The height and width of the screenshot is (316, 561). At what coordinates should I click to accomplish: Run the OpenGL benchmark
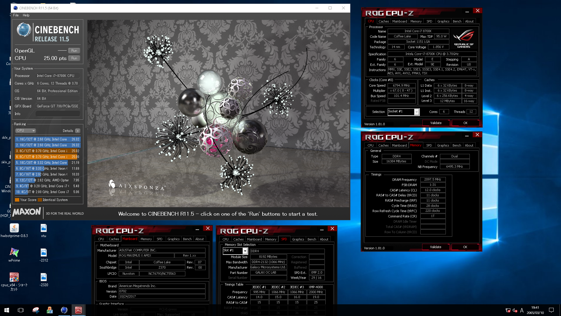pyautogui.click(x=74, y=51)
